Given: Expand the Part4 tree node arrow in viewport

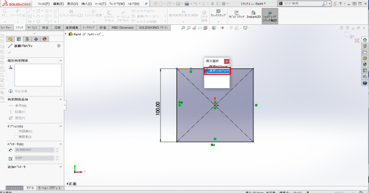Looking at the screenshot, I should pos(66,34).
